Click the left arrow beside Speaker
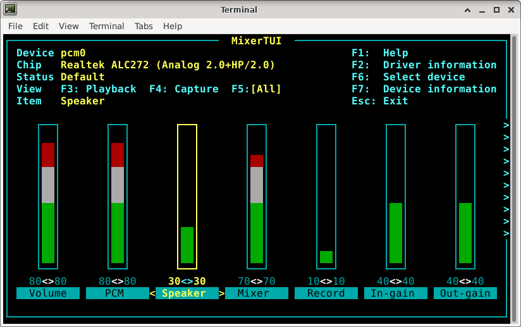 pyautogui.click(x=152, y=293)
